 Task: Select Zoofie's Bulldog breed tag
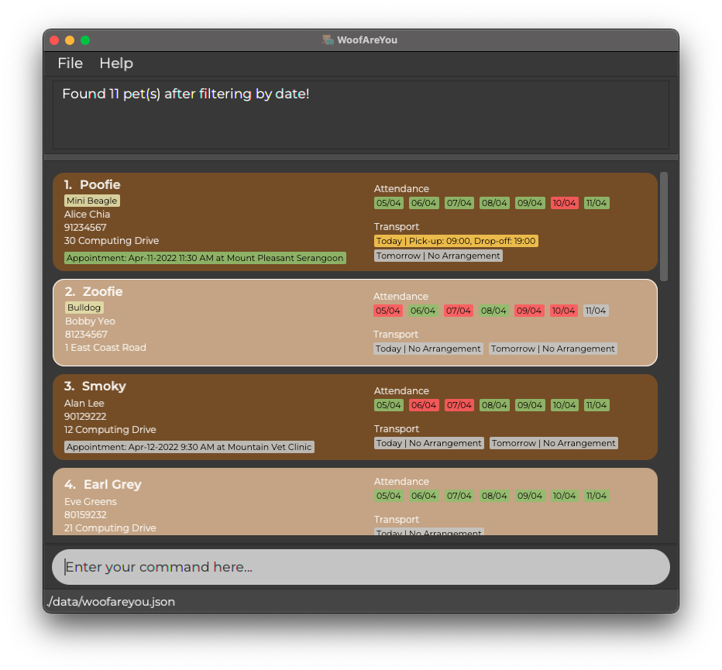[x=84, y=307]
